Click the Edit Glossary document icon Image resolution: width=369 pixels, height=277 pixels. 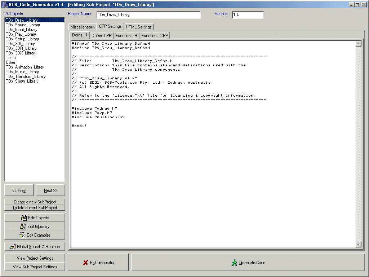pyautogui.click(x=23, y=227)
